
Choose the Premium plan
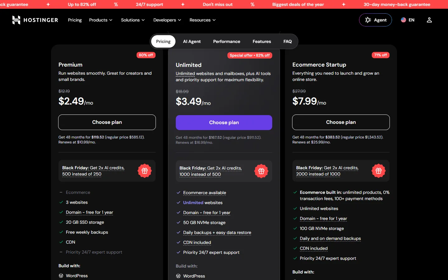point(107,122)
